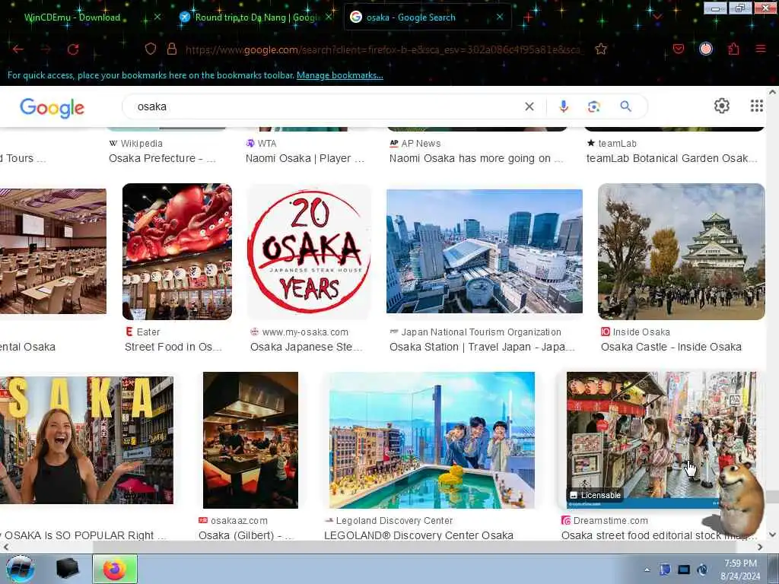
Task: Open Osaka Station | Travel Japan caption
Action: [482, 347]
